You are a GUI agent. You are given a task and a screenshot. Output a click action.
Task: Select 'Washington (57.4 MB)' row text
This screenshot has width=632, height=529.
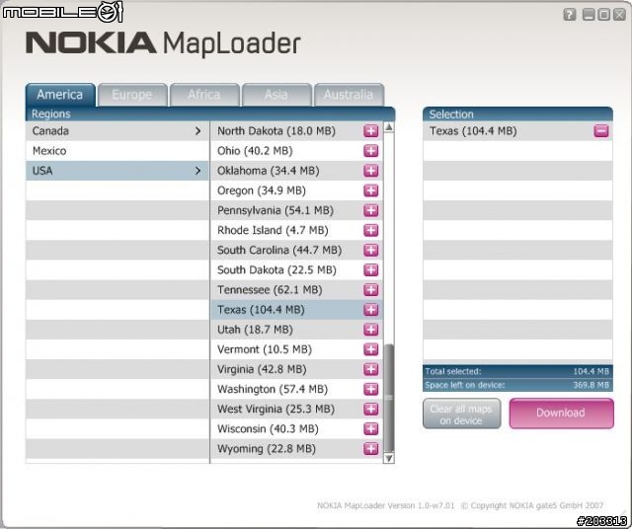(x=273, y=389)
